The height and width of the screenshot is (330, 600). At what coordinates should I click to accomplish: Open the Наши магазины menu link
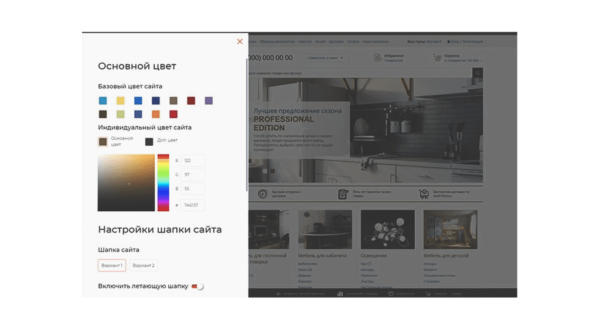(x=376, y=42)
